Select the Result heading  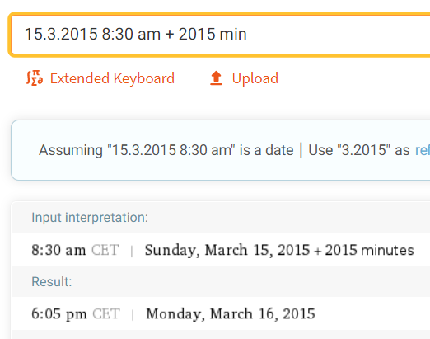tap(52, 282)
